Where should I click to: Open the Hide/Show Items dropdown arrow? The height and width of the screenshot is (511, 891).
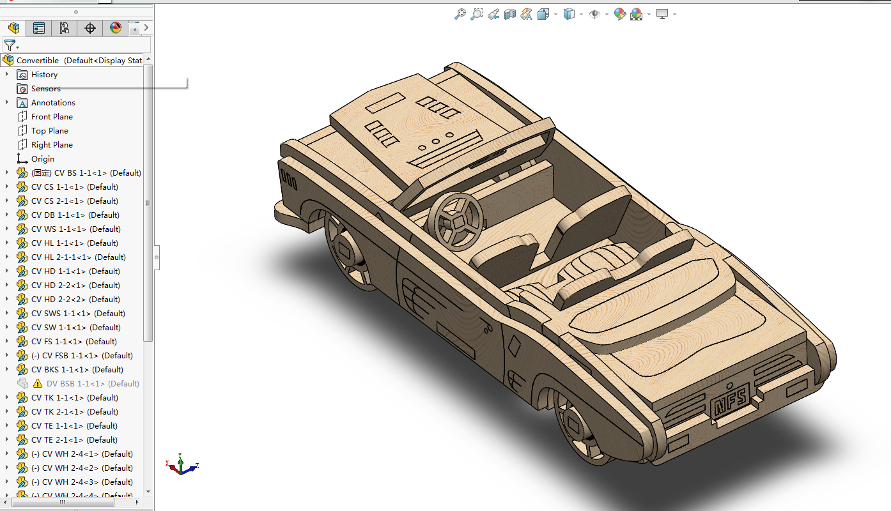pyautogui.click(x=607, y=14)
